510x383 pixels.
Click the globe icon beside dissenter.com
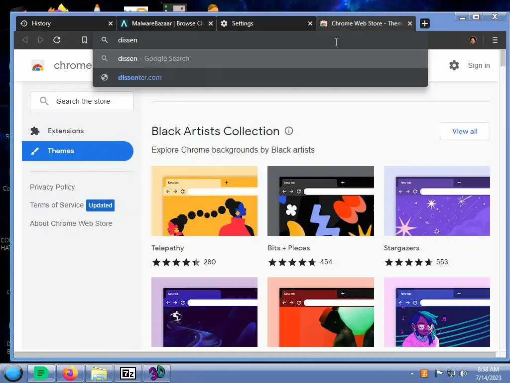pos(105,77)
